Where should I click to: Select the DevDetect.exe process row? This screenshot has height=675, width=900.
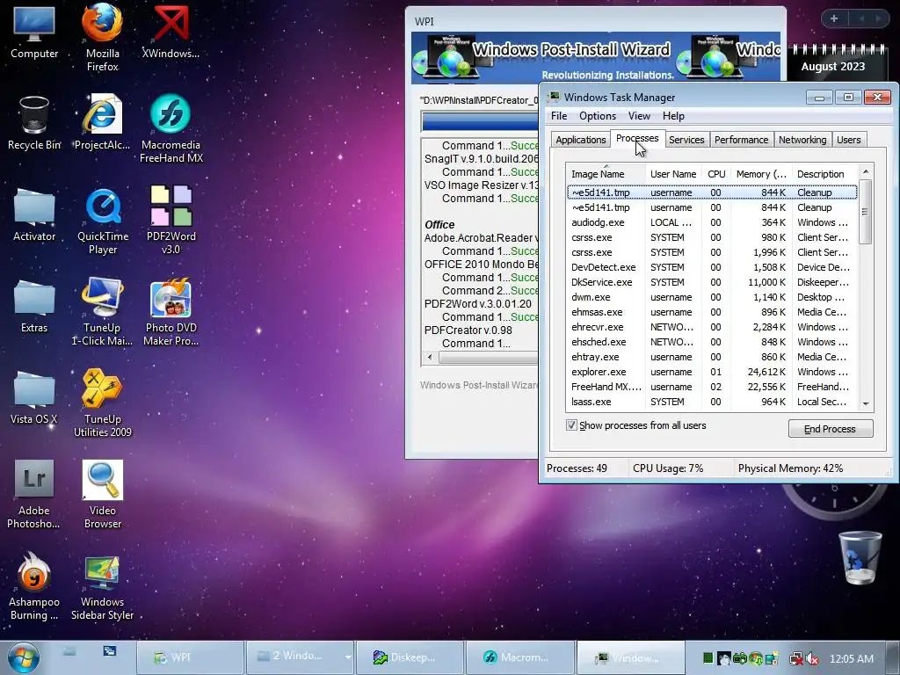click(x=712, y=267)
